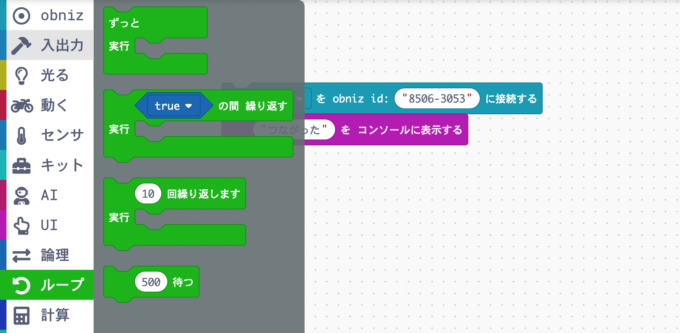Open the thermometer センサ category icon
Screen dimensions: 680x333
click(21, 135)
